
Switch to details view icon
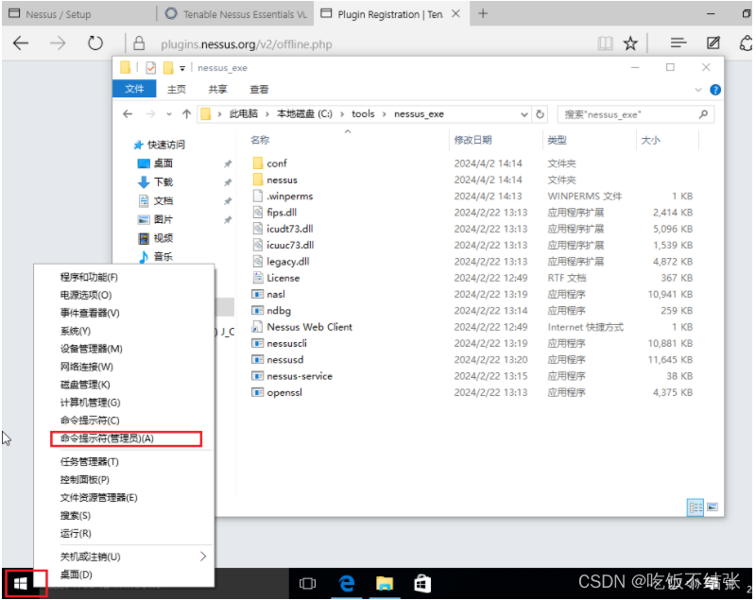696,507
